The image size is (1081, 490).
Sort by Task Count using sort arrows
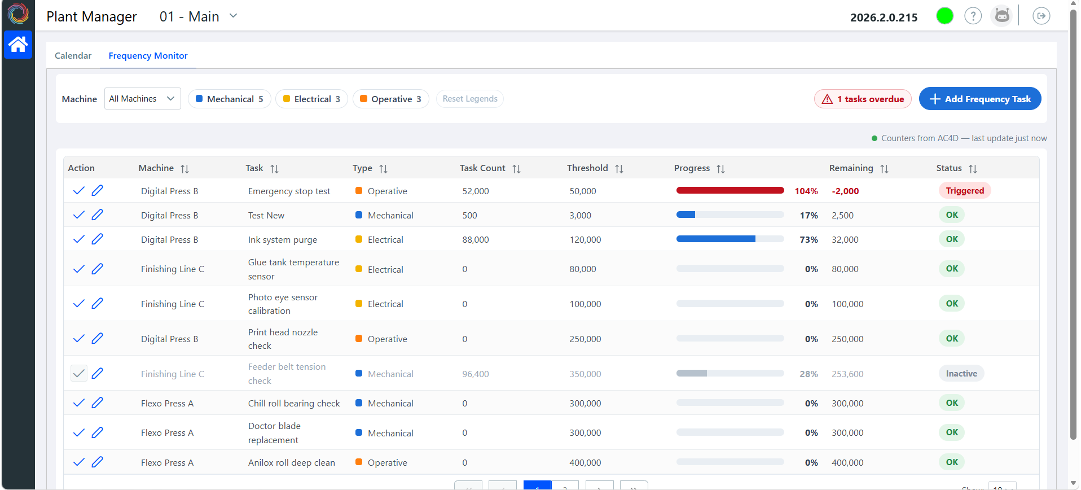[516, 169]
